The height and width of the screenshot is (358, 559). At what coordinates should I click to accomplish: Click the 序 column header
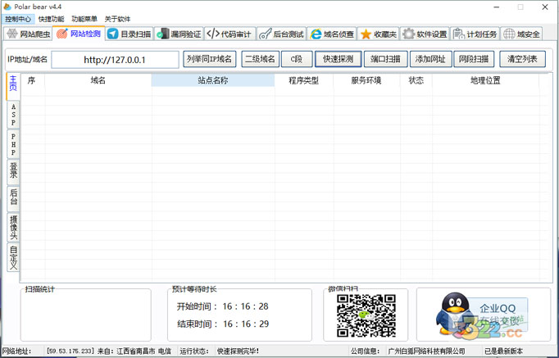click(x=32, y=80)
